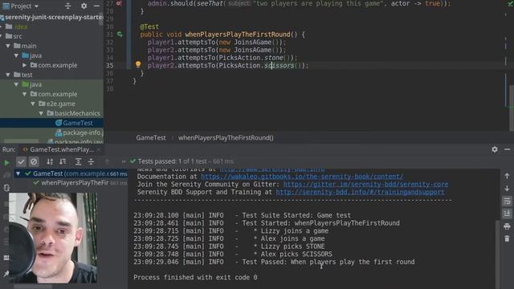Select the .idea folder in the project tree
This screenshot has height=289, width=514.
(20, 26)
